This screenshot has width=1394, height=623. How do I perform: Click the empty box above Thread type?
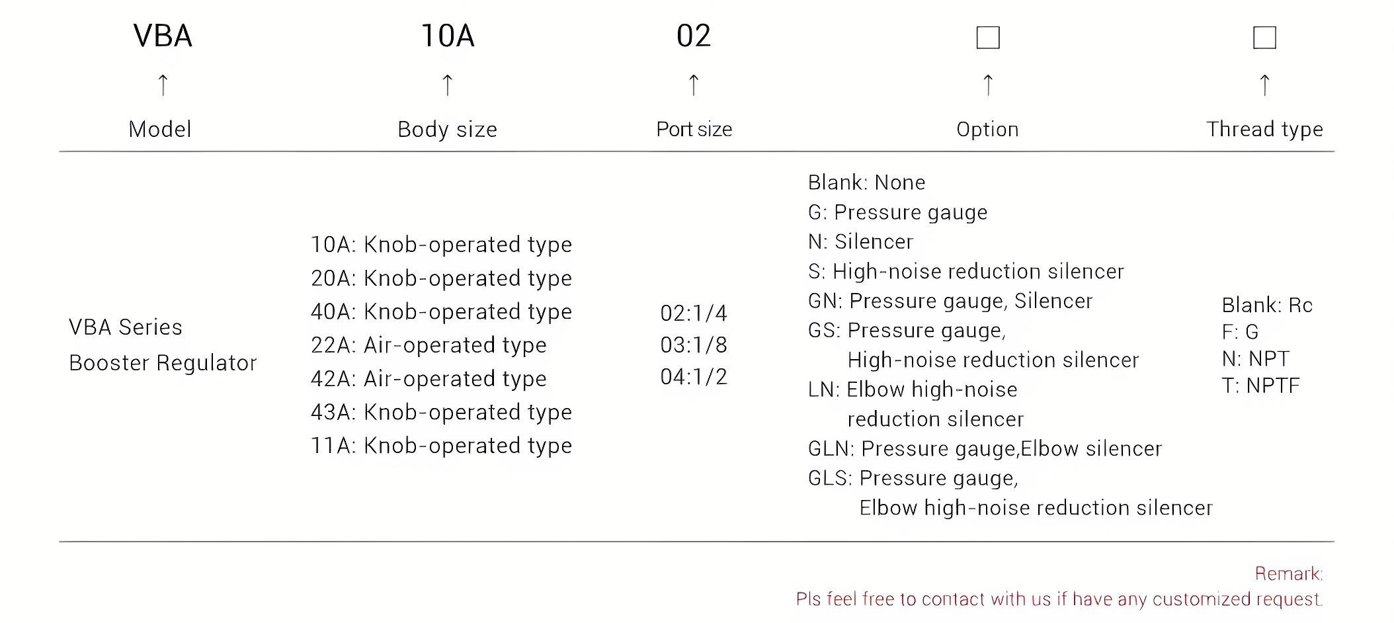[x=1264, y=38]
